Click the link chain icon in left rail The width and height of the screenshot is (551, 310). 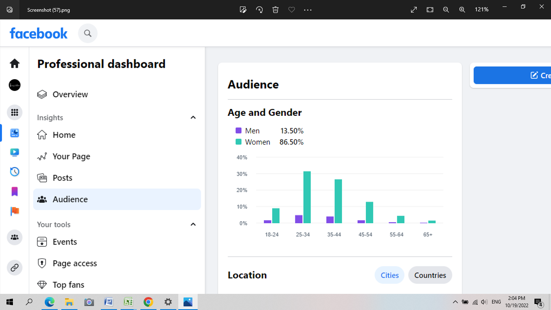pos(15,268)
